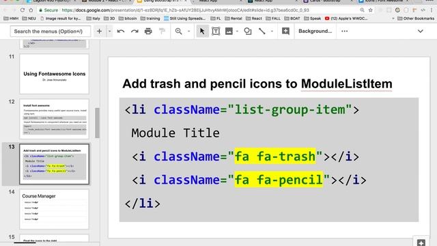The image size is (437, 246).
Task: Click highlighted fa fa-pencil text
Action: click(279, 180)
